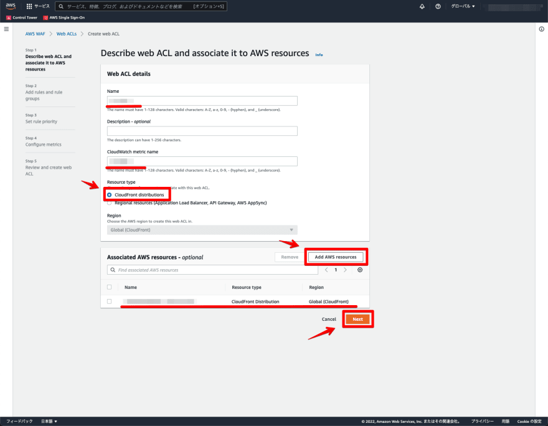The image size is (548, 426).
Task: Click the Control Tower bookmark
Action: (22, 17)
